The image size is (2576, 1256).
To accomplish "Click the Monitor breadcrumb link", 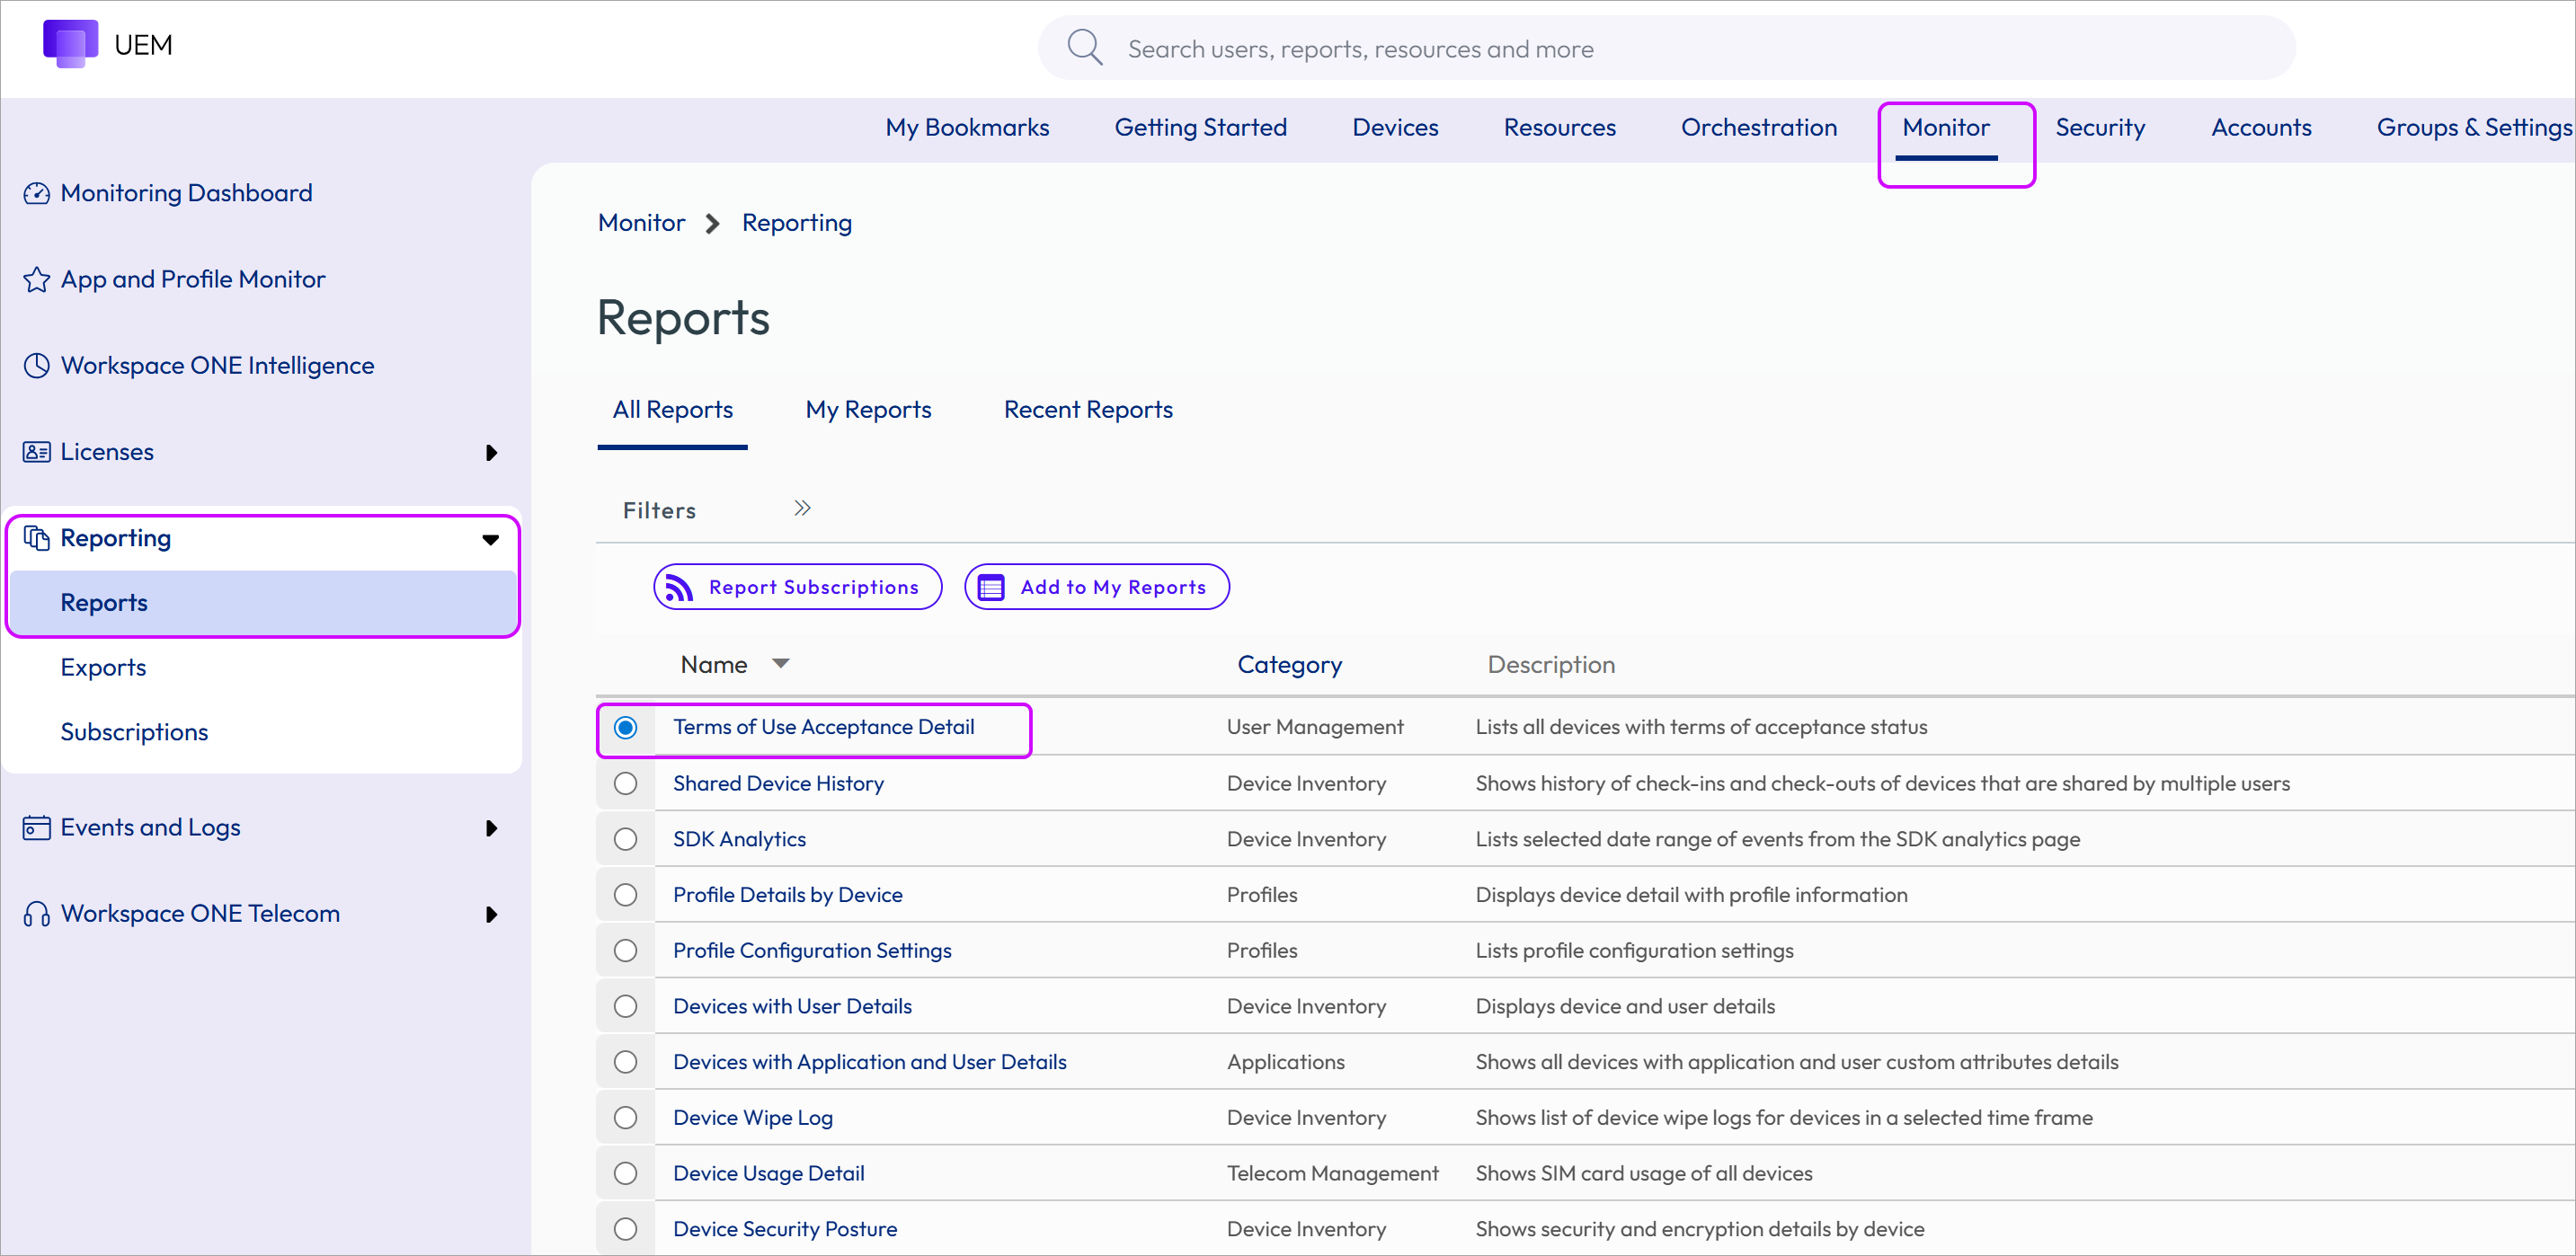I will pyautogui.click(x=641, y=223).
